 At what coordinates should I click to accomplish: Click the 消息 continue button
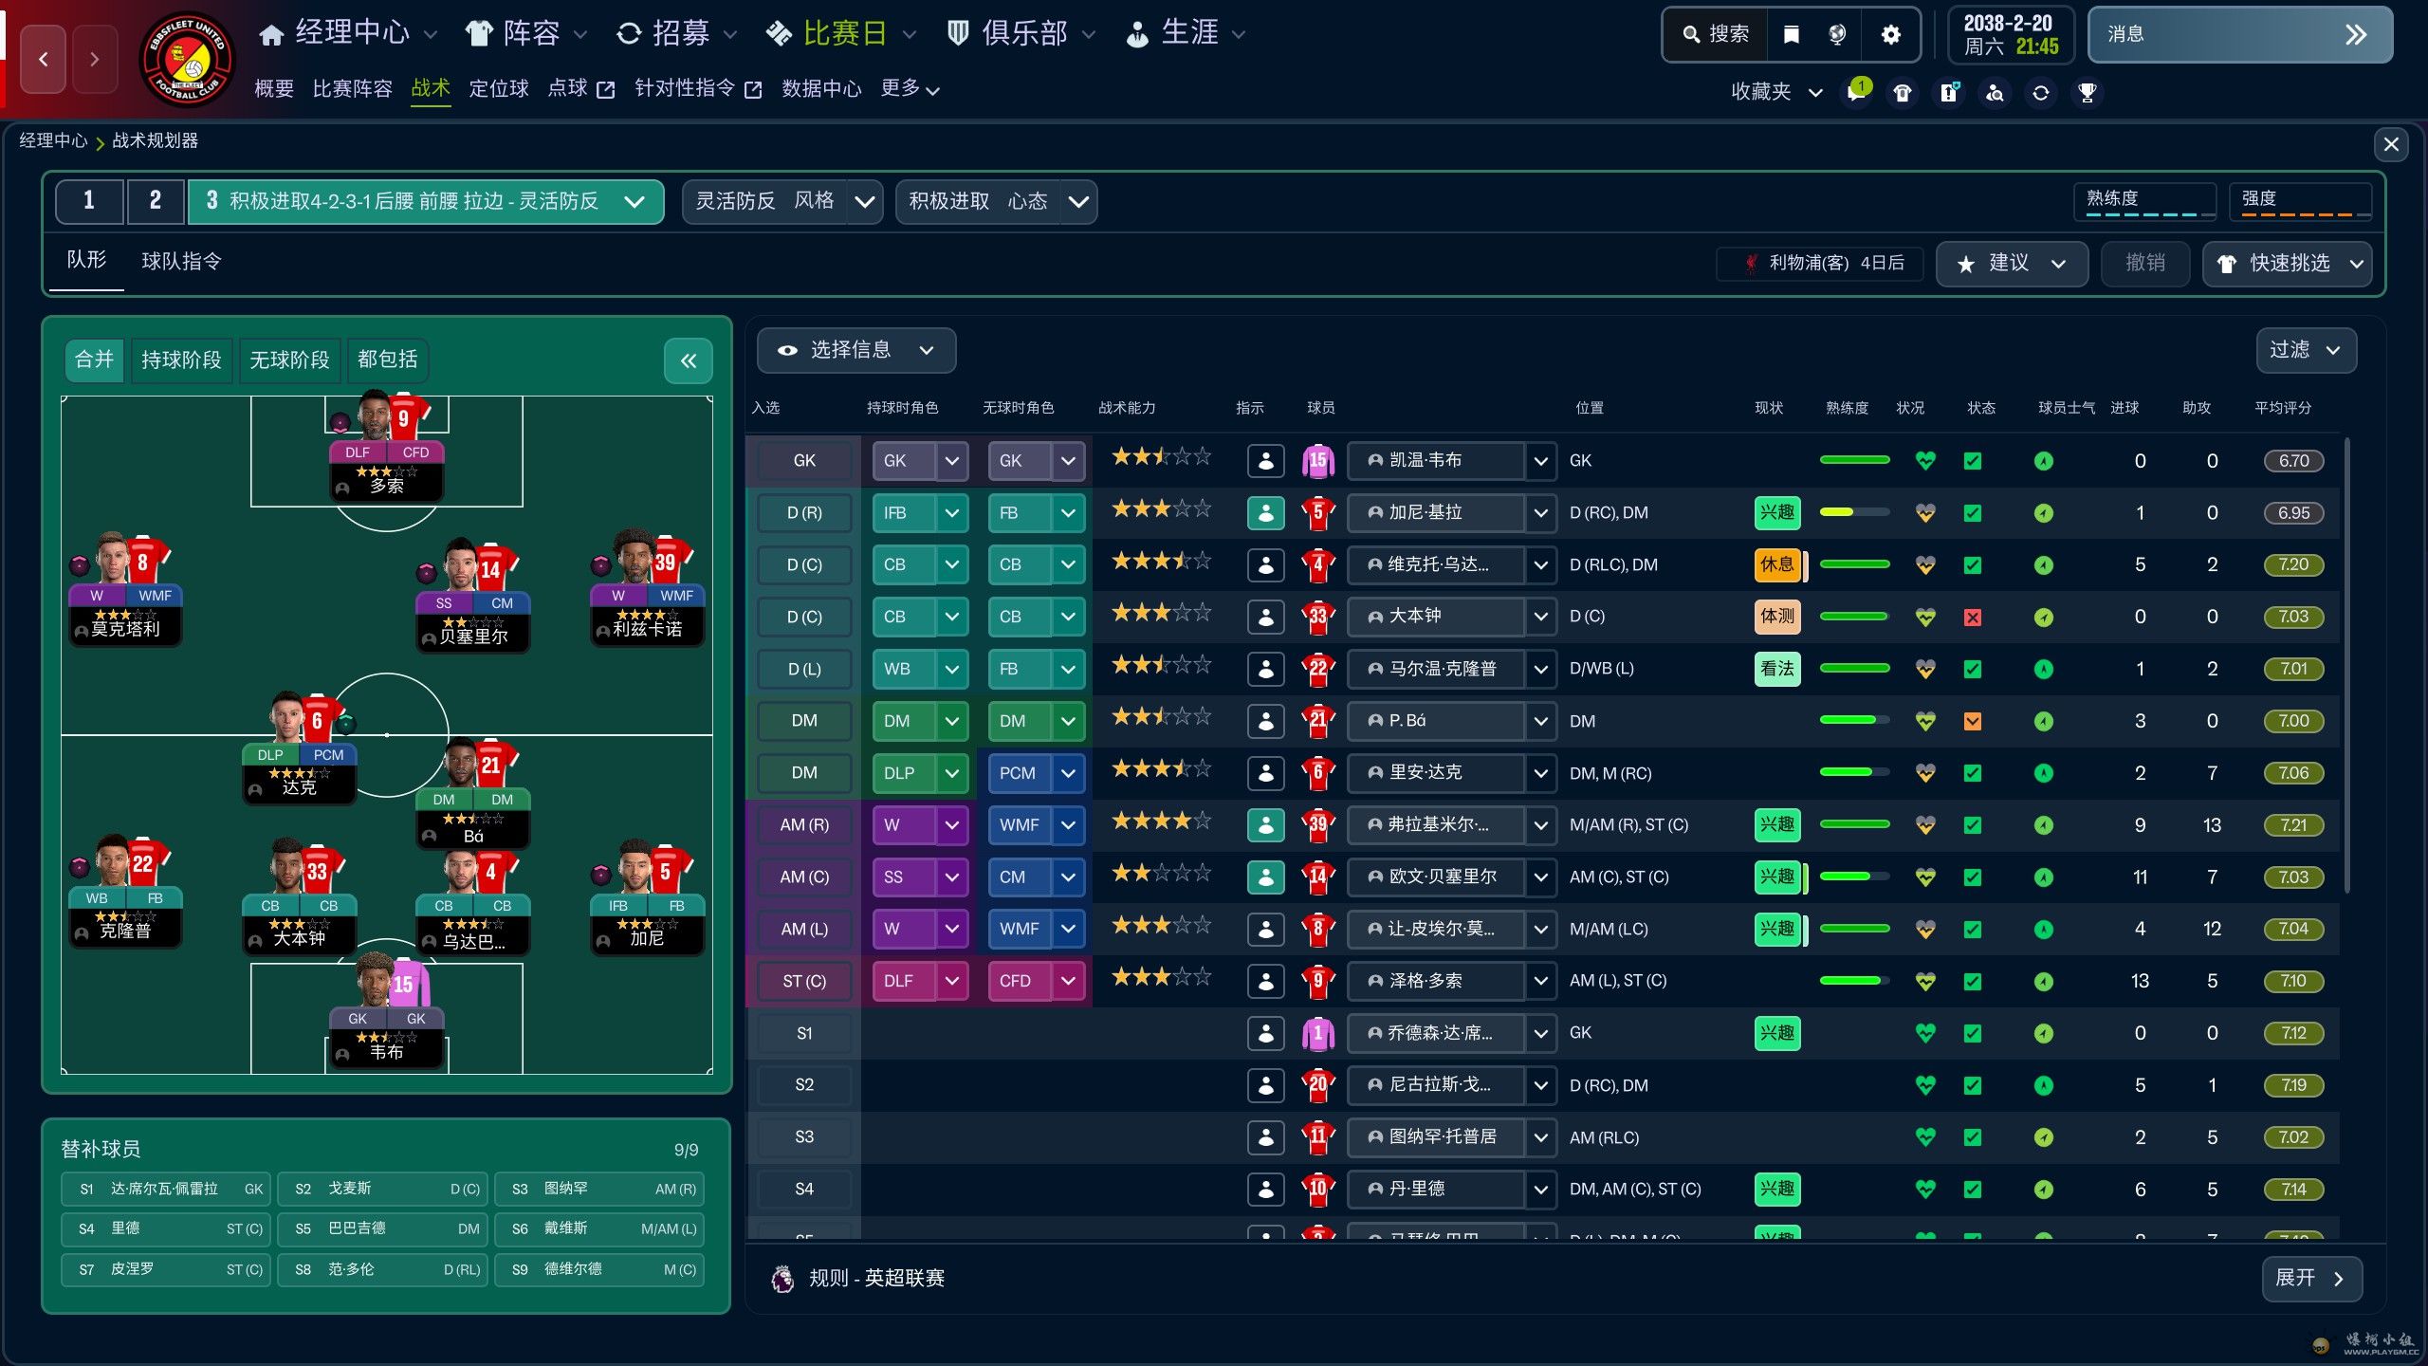pyautogui.click(x=2239, y=35)
